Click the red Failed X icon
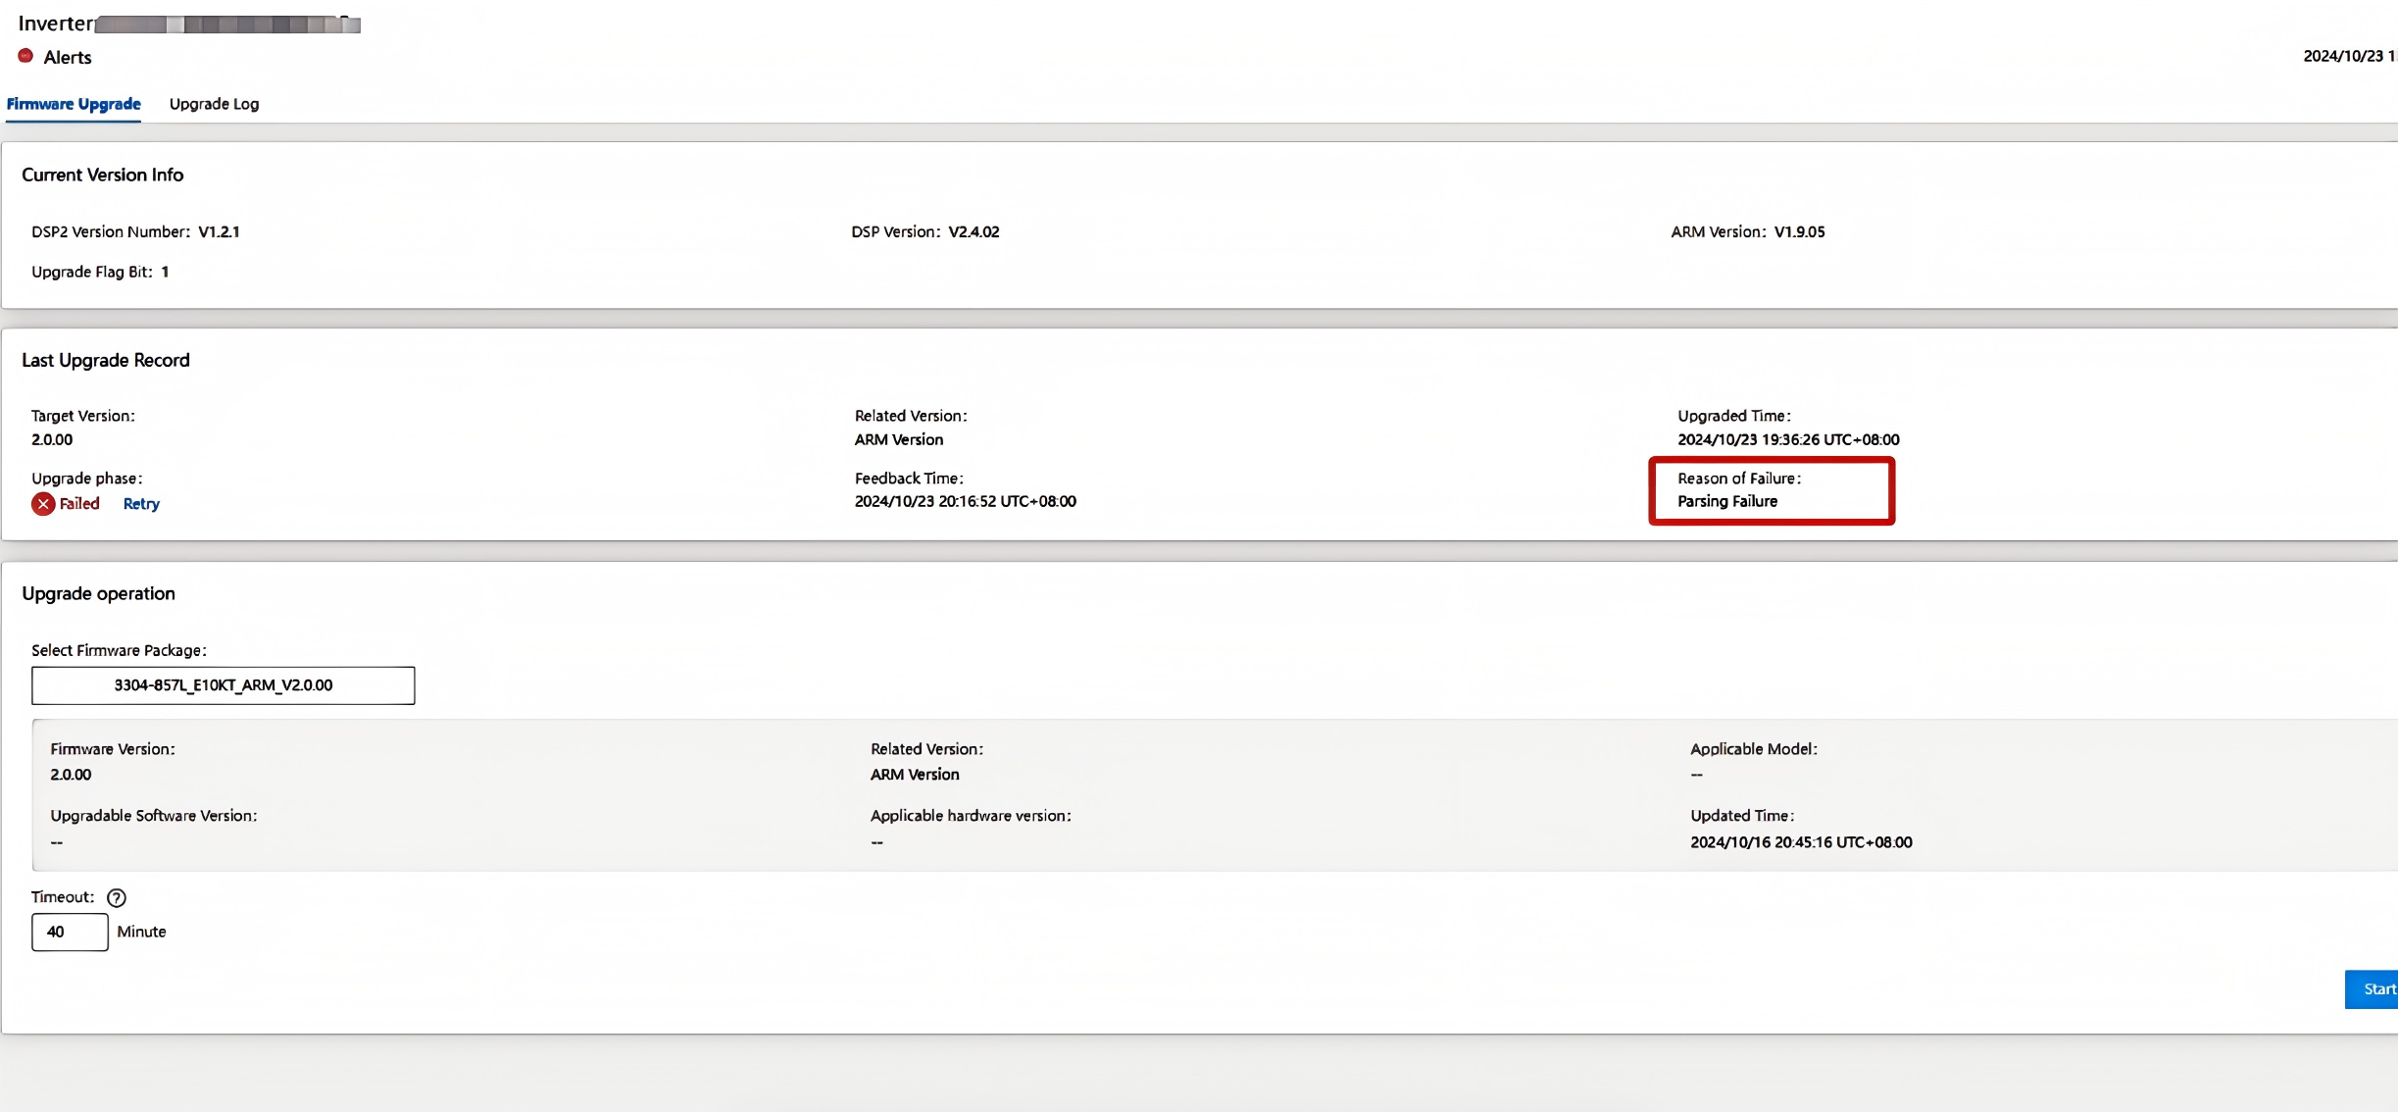This screenshot has width=2398, height=1112. coord(43,504)
